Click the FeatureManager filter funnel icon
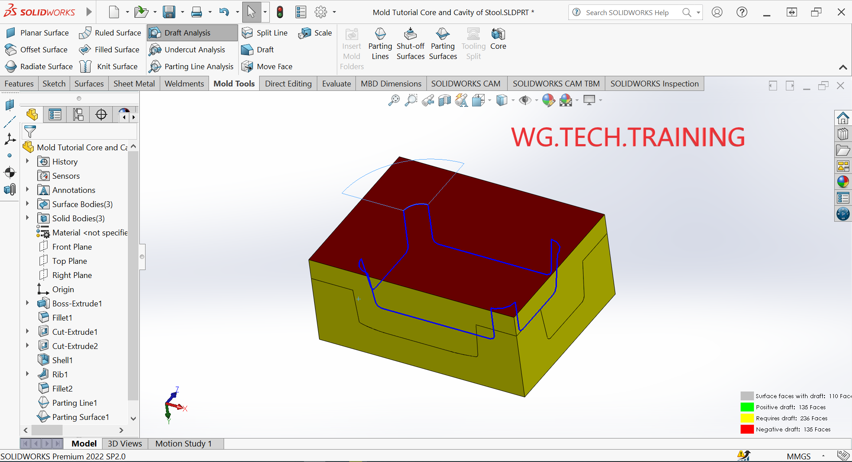852x462 pixels. pyautogui.click(x=30, y=132)
